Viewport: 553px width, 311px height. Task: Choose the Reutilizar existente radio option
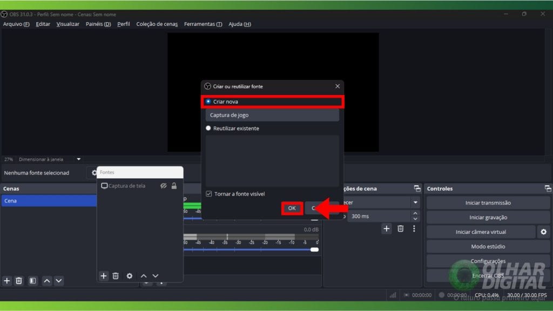click(x=208, y=129)
